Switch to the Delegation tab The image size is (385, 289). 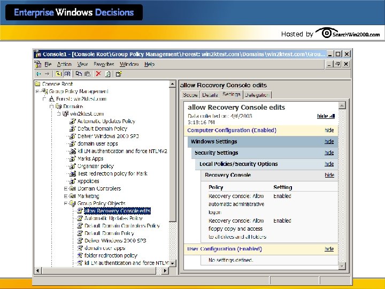pos(257,95)
